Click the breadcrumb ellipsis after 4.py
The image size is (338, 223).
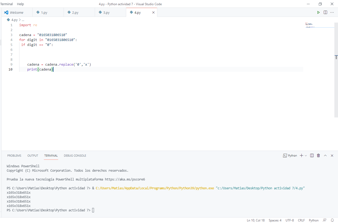click(x=23, y=20)
